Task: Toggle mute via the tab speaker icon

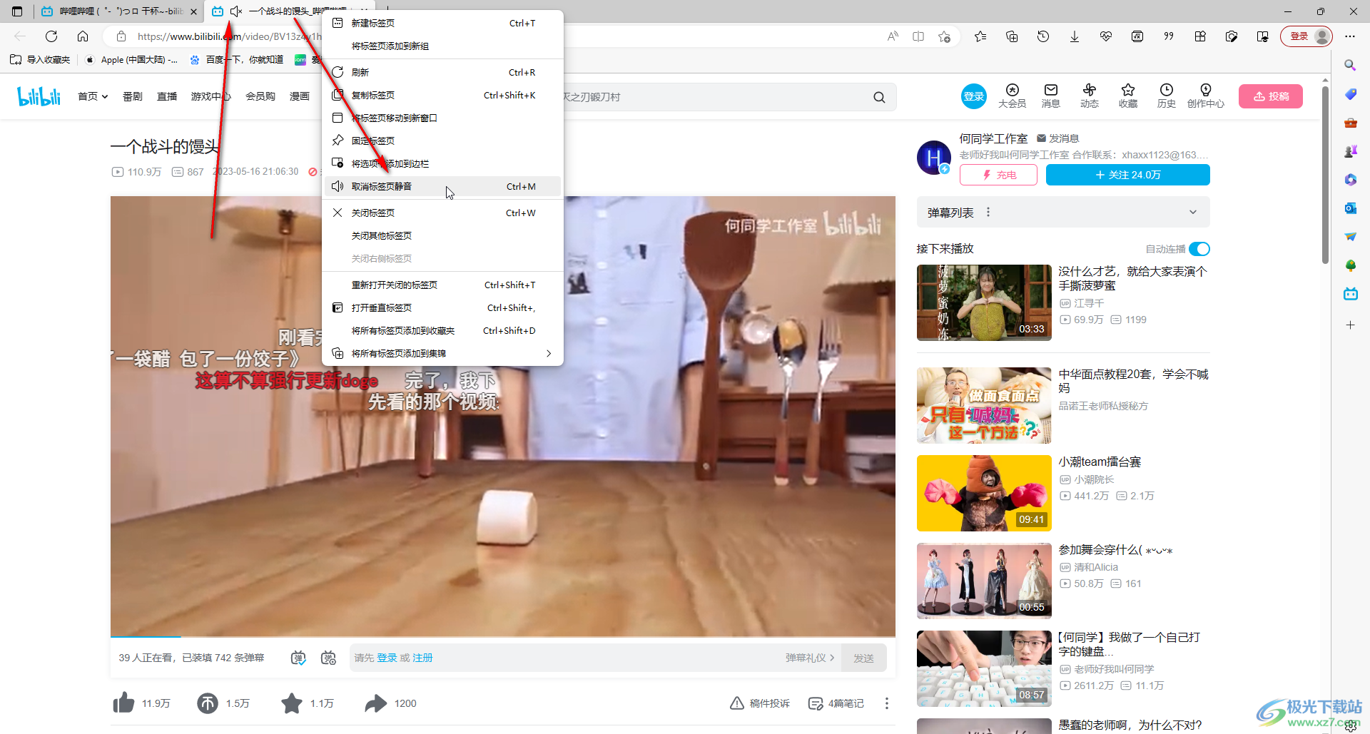Action: point(236,11)
